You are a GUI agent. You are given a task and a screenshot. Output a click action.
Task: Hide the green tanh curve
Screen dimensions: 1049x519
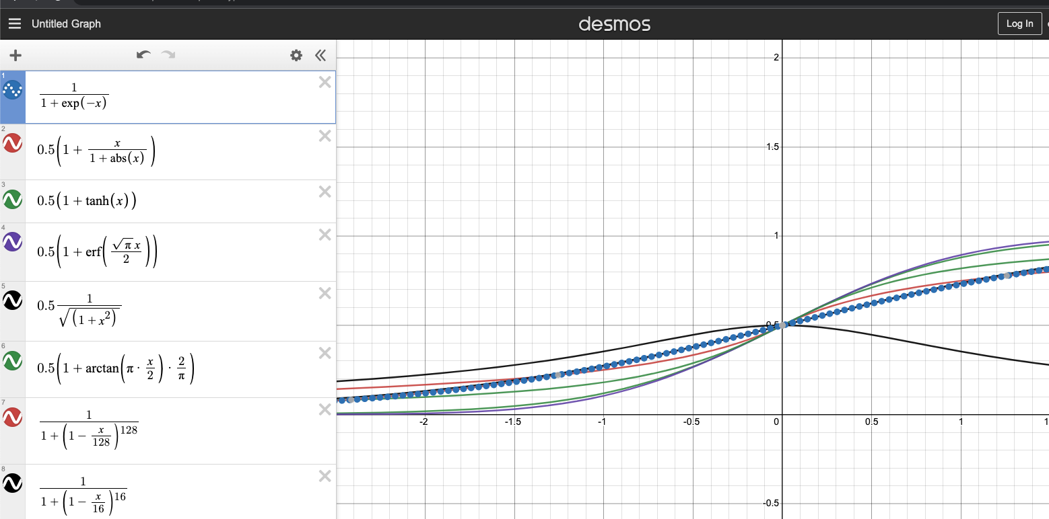12,200
